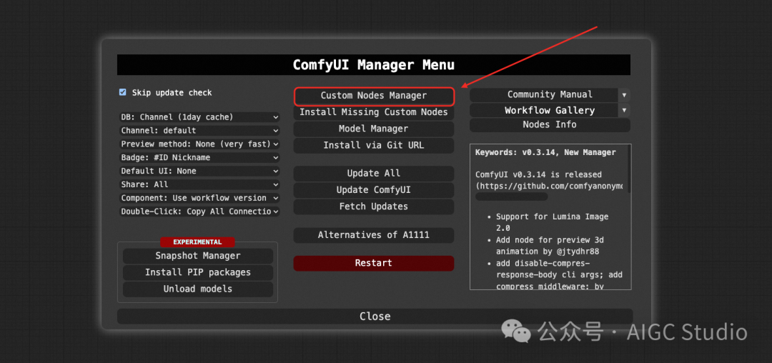Screen dimensions: 772x363
Task: Click Install PIP packages
Action: 198,272
